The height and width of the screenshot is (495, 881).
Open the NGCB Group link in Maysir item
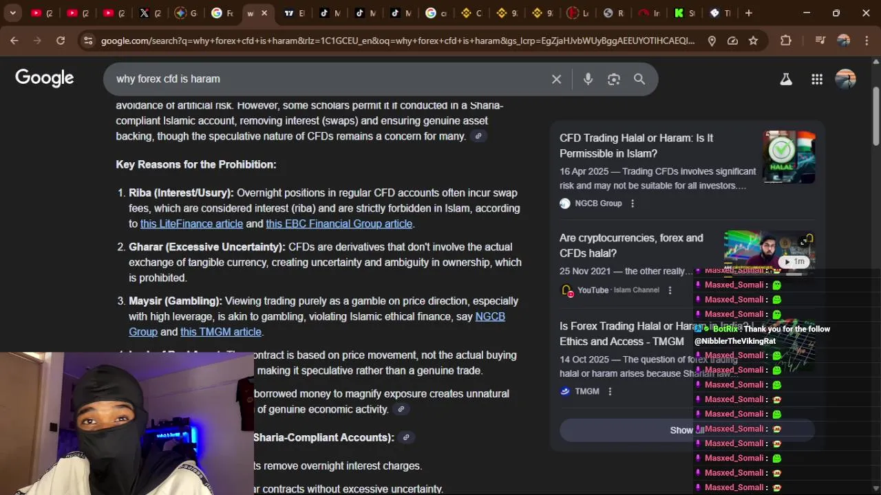(317, 324)
